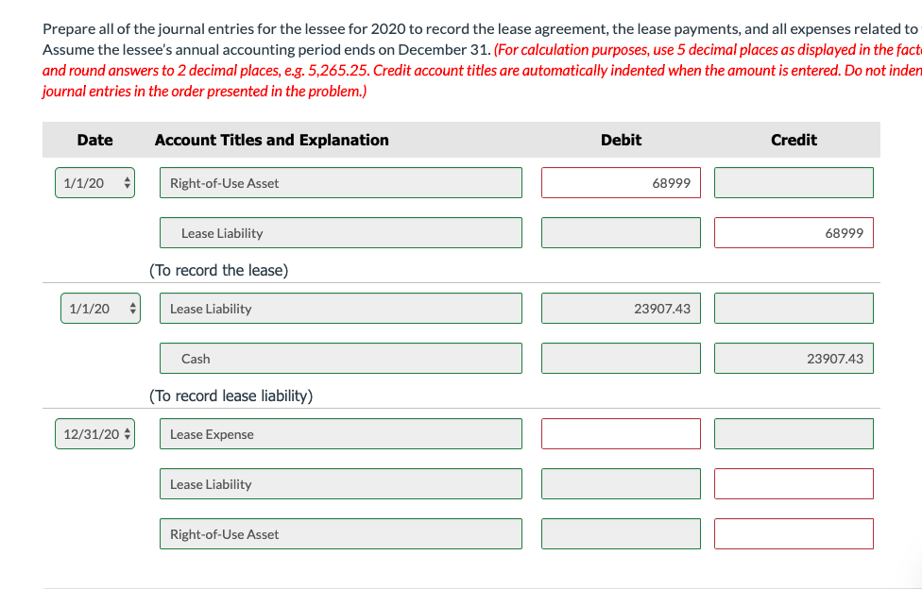Click the Cash credit field showing 23907.43
Screen dimensions: 922x589
pyautogui.click(x=794, y=359)
